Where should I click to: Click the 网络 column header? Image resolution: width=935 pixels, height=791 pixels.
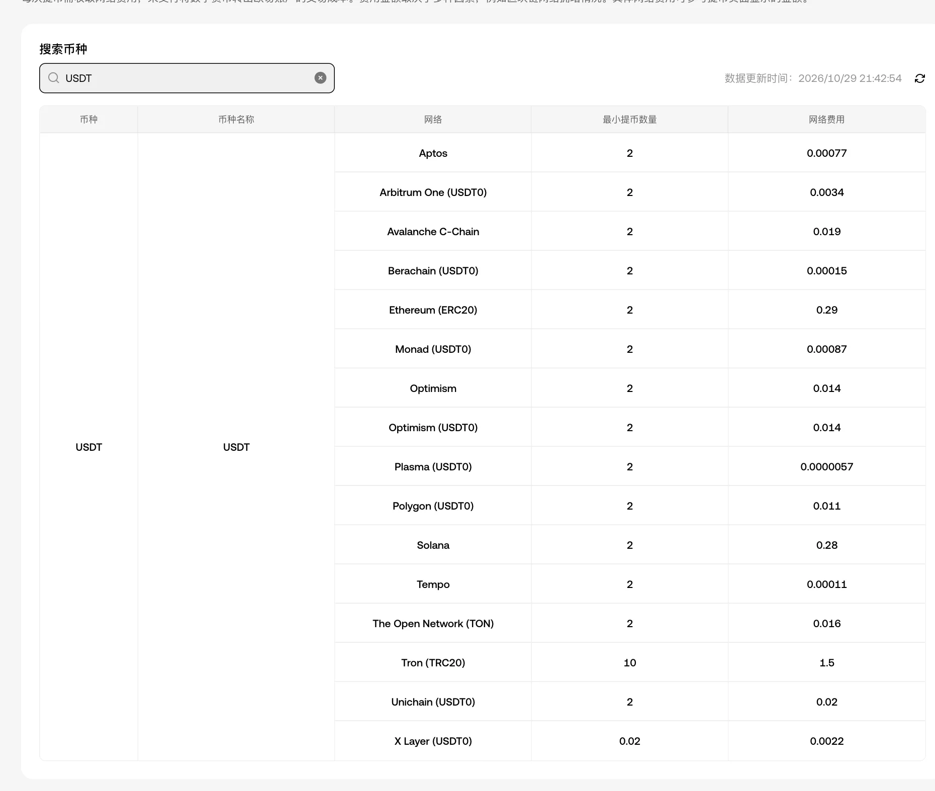433,120
